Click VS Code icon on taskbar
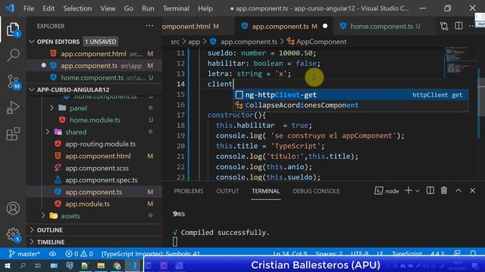The image size is (485, 272). point(133,265)
